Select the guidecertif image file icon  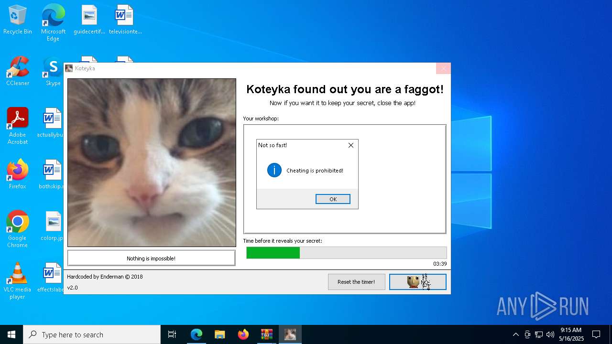[89, 20]
